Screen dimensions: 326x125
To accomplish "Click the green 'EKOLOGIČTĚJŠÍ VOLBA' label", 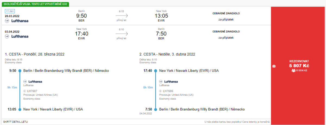I will (x=35, y=4).
